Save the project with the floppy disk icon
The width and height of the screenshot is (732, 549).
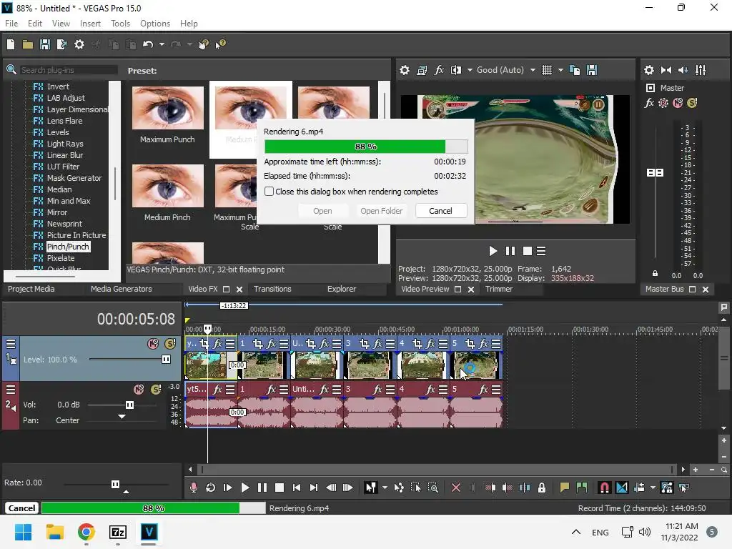pos(45,44)
